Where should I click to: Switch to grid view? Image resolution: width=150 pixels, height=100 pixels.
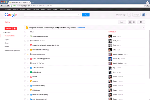pos(134,22)
